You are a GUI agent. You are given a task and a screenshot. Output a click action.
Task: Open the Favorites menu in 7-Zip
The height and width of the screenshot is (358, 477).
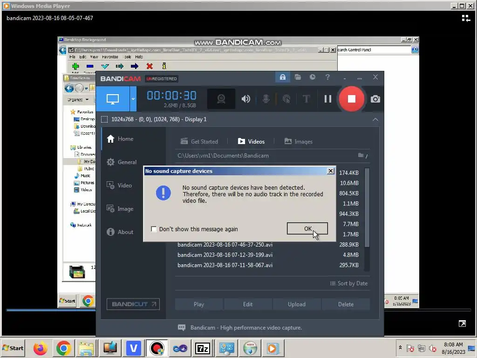[110, 57]
